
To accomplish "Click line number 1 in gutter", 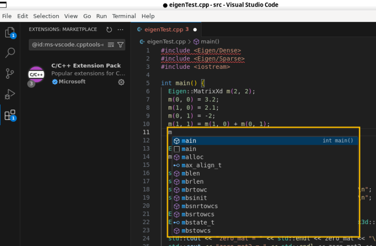I will 148,51.
